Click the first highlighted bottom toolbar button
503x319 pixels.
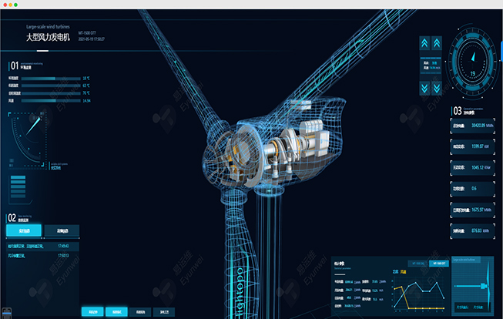[x=92, y=312]
